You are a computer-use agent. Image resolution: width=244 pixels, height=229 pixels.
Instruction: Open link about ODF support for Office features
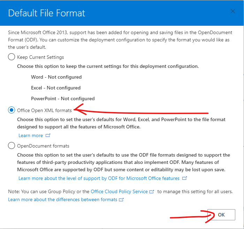pos(99,178)
